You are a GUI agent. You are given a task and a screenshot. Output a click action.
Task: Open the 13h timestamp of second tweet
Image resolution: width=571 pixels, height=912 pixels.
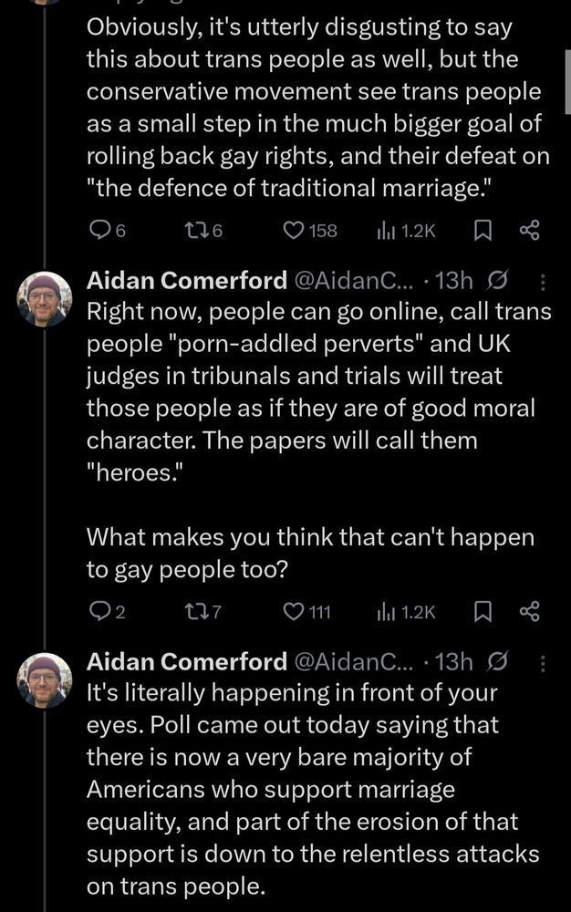[454, 280]
